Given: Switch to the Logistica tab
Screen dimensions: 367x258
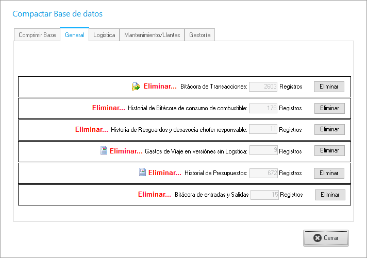Looking at the screenshot, I should (x=104, y=35).
